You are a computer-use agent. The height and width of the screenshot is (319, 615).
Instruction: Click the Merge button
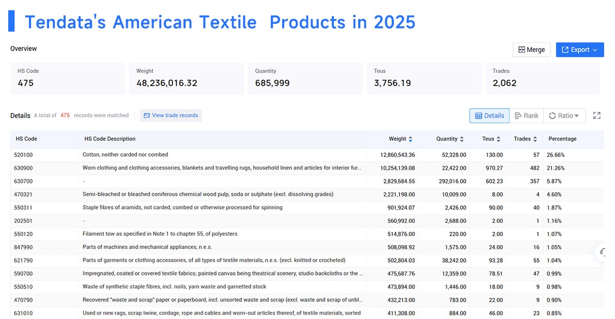[x=531, y=50]
